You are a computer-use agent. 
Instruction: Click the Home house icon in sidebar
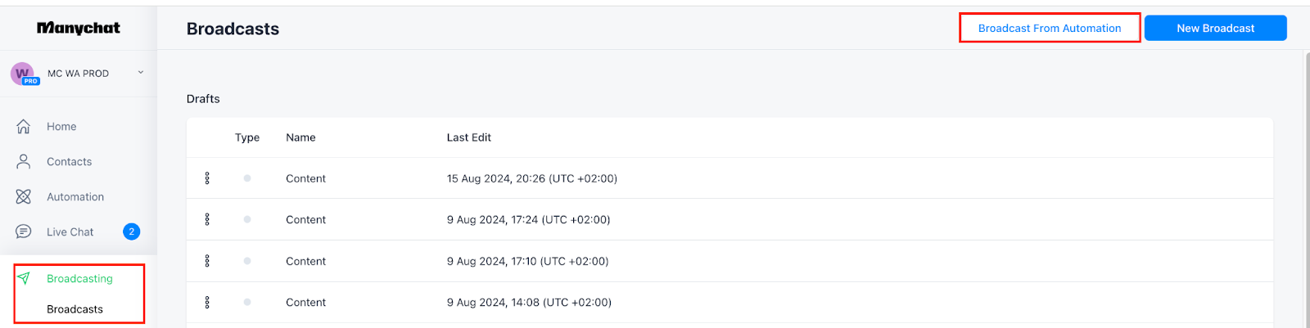click(24, 127)
